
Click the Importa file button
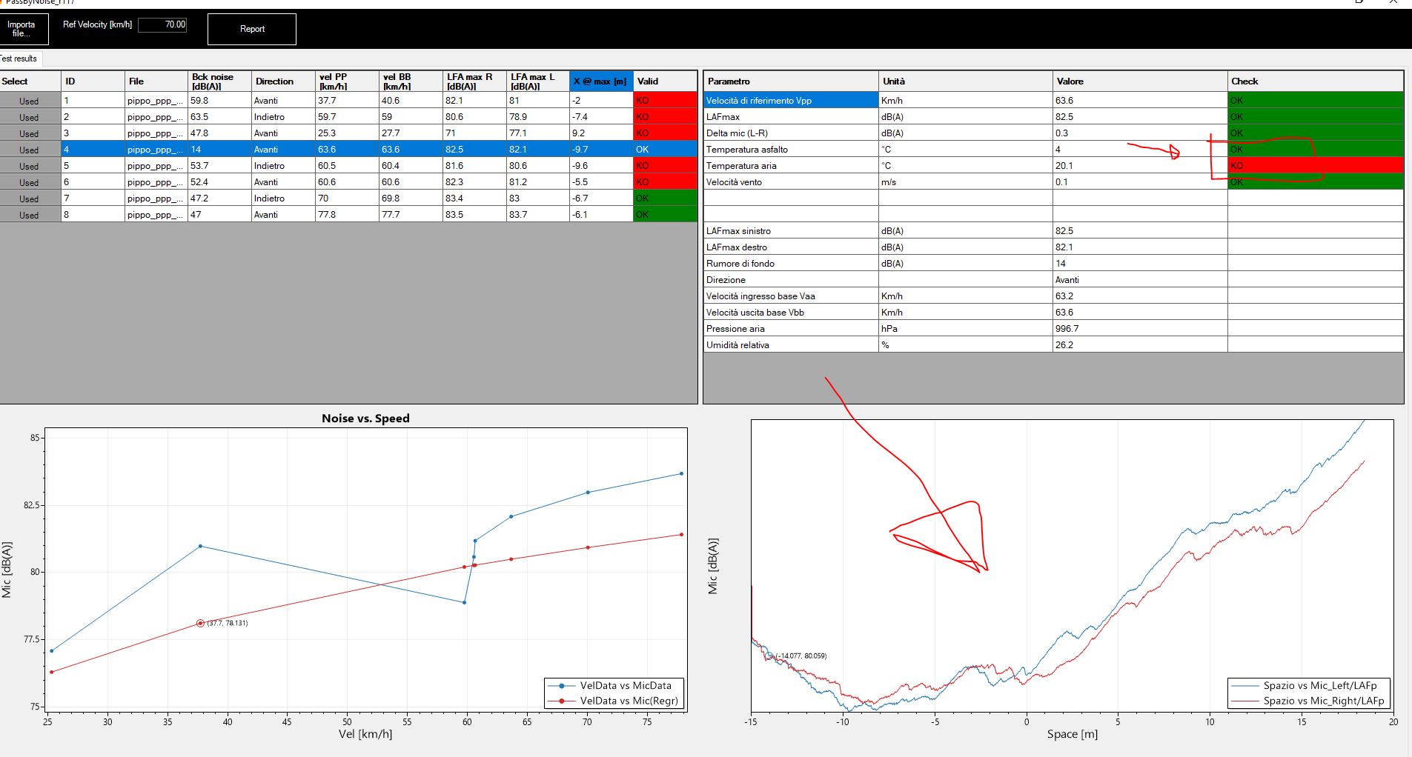click(x=24, y=29)
